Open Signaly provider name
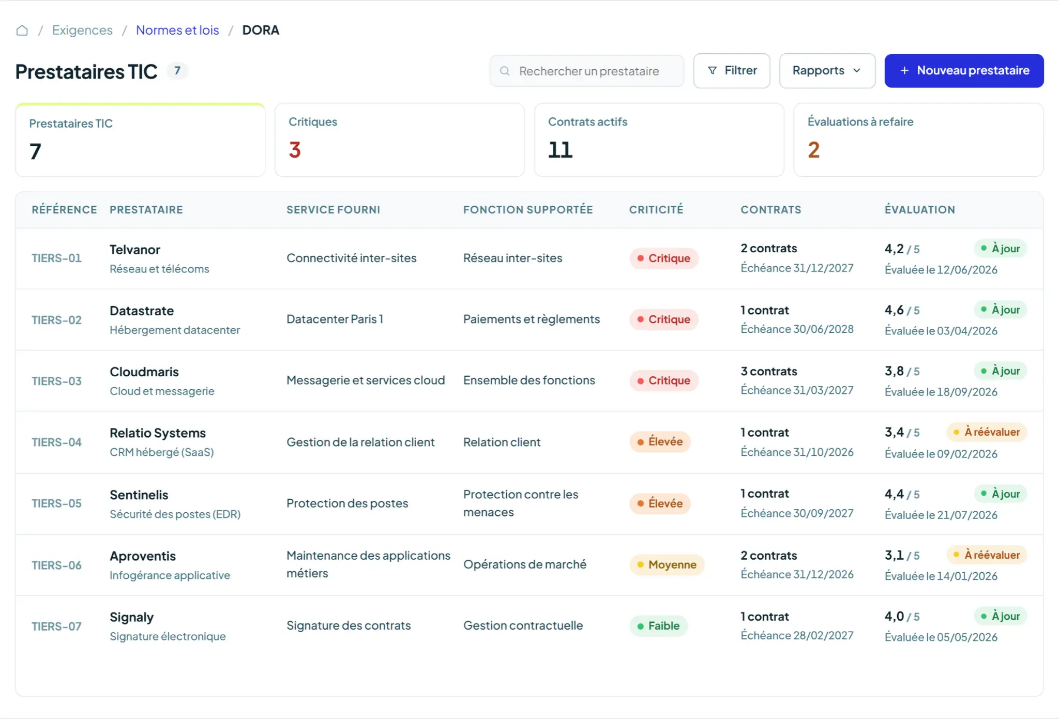Image resolution: width=1059 pixels, height=719 pixels. point(132,617)
